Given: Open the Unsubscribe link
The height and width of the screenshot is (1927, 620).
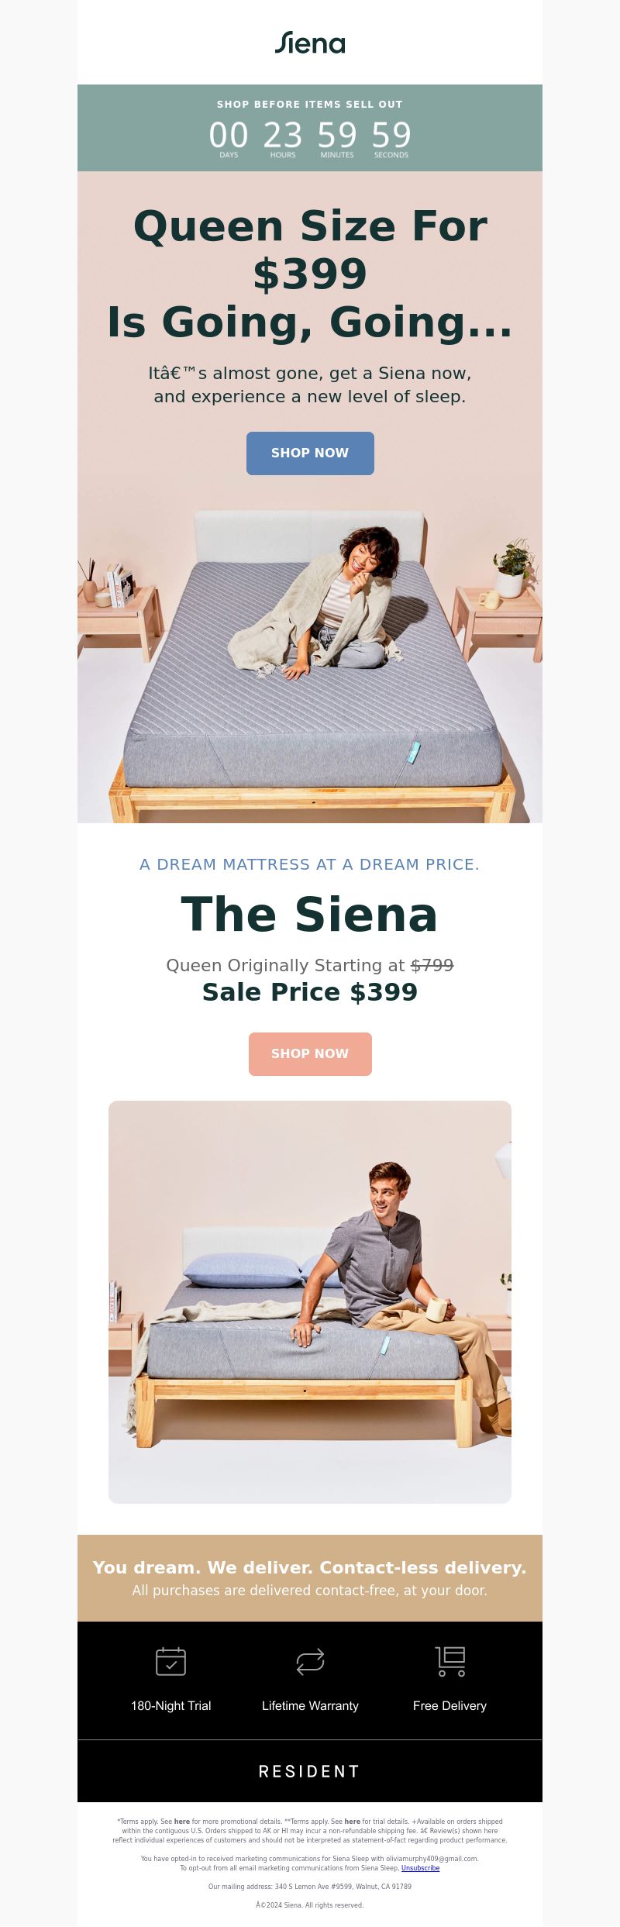Looking at the screenshot, I should [420, 1868].
